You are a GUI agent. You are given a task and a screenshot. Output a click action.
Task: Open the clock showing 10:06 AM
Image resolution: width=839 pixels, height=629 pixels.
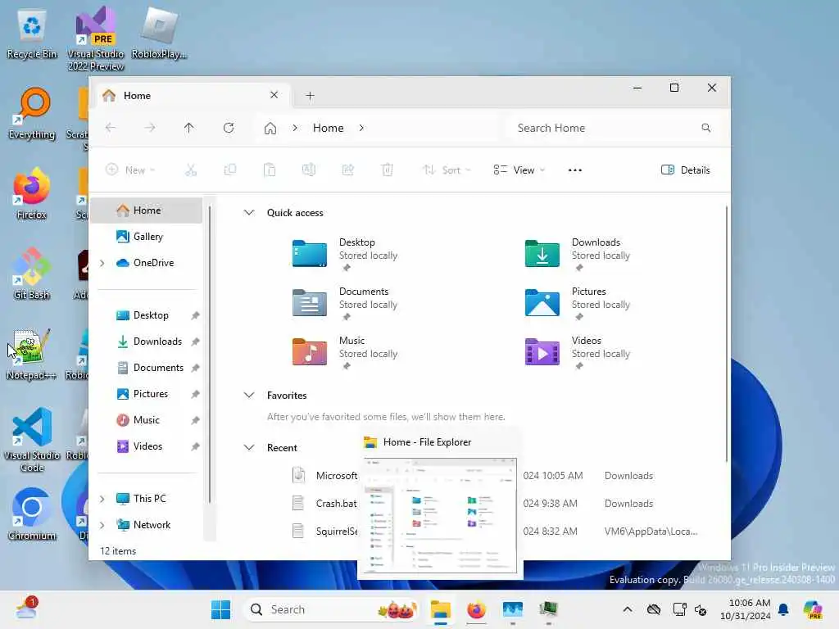pyautogui.click(x=746, y=609)
